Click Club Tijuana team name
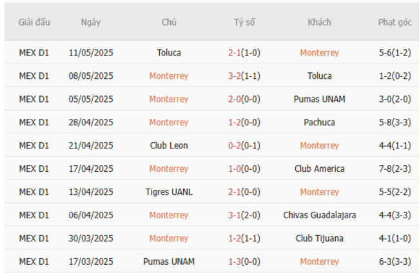The width and height of the screenshot is (419, 277). 319,239
